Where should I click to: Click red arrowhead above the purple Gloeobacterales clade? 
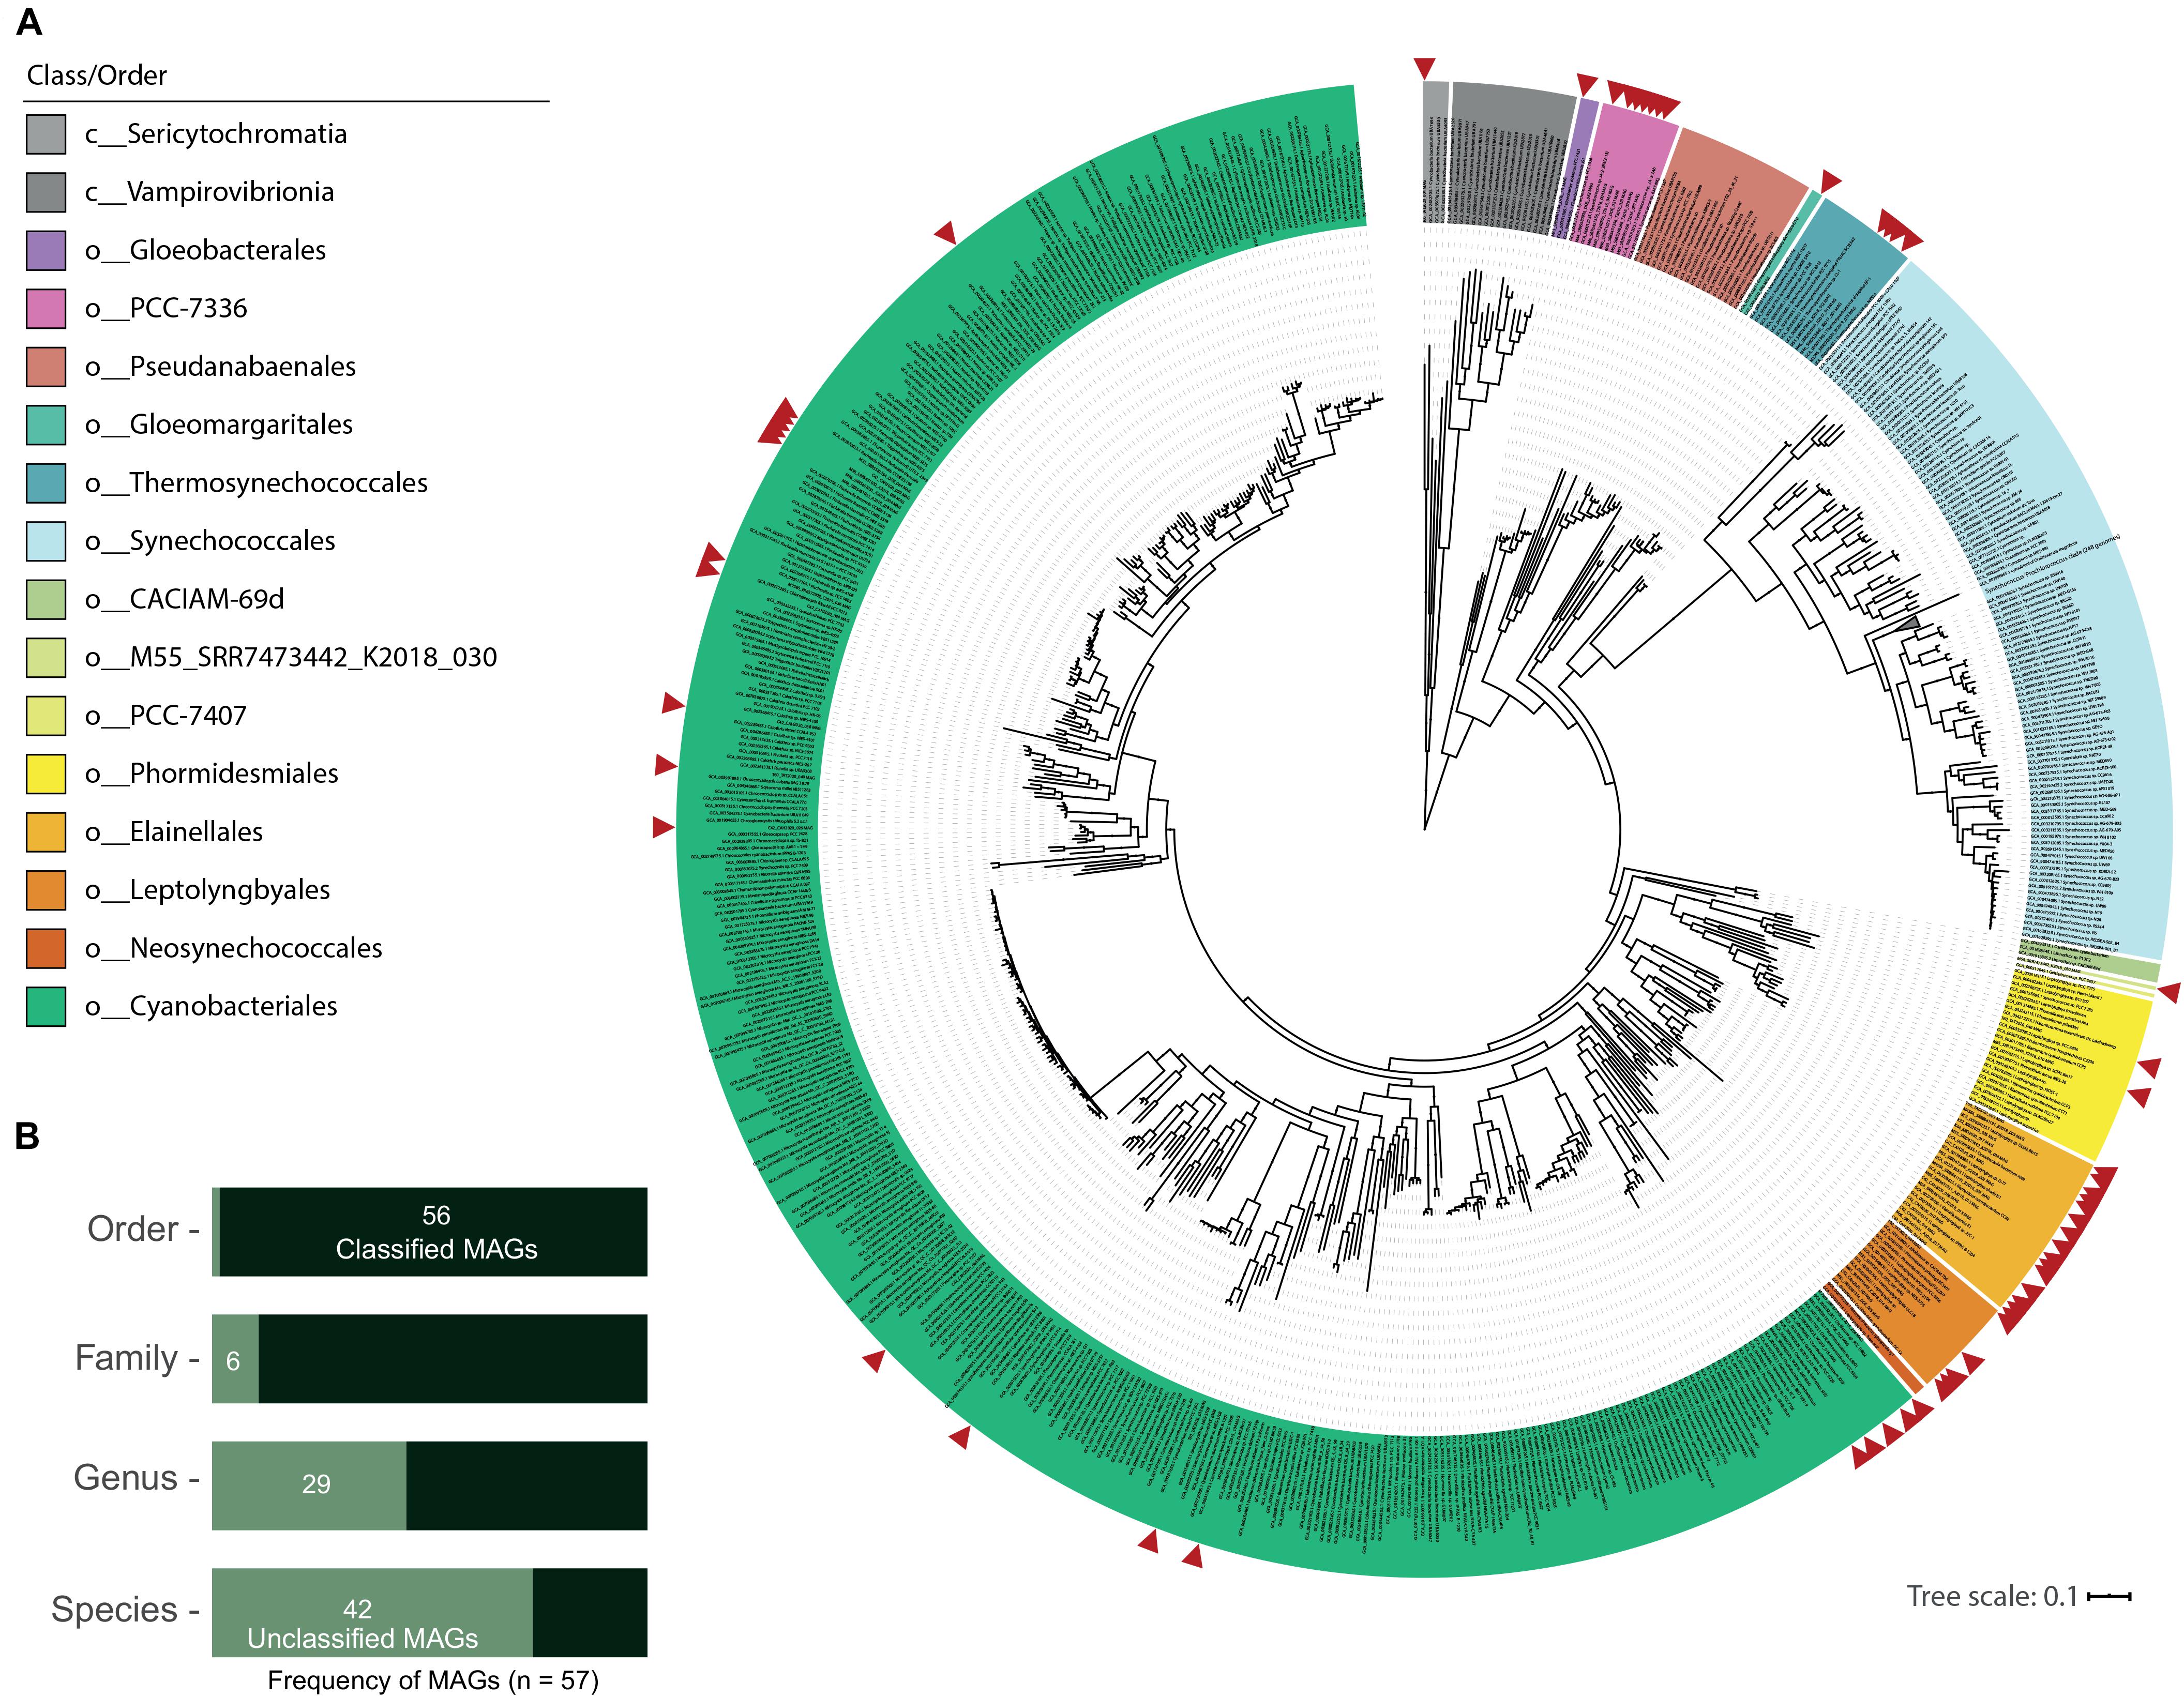1587,84
